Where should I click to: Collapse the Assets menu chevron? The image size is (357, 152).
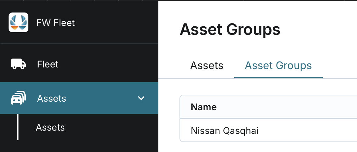(141, 98)
